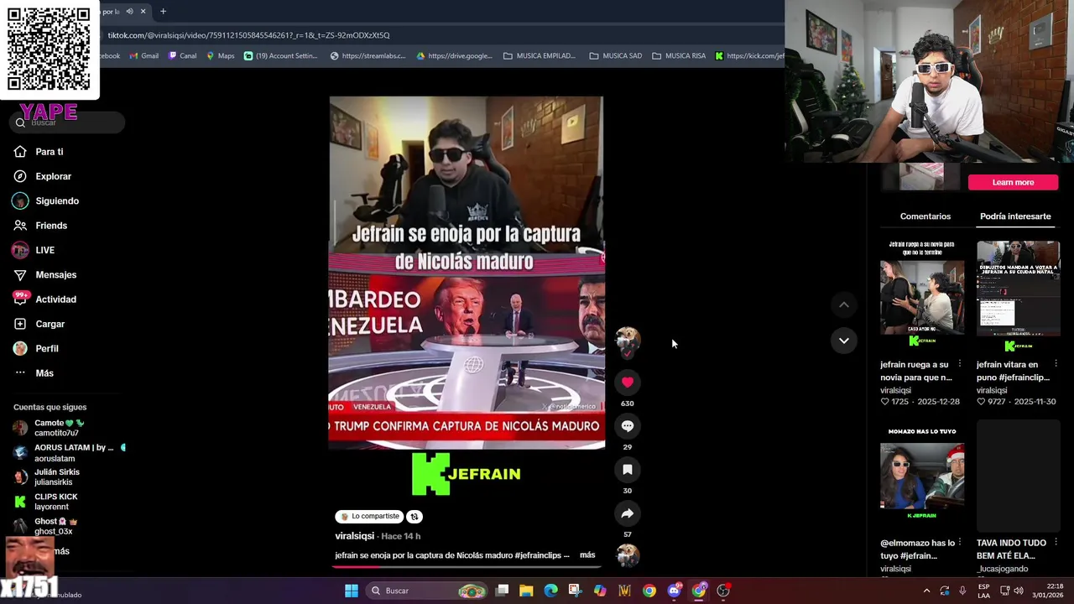Switch to the Comentarios tab
The height and width of the screenshot is (604, 1074).
(925, 216)
